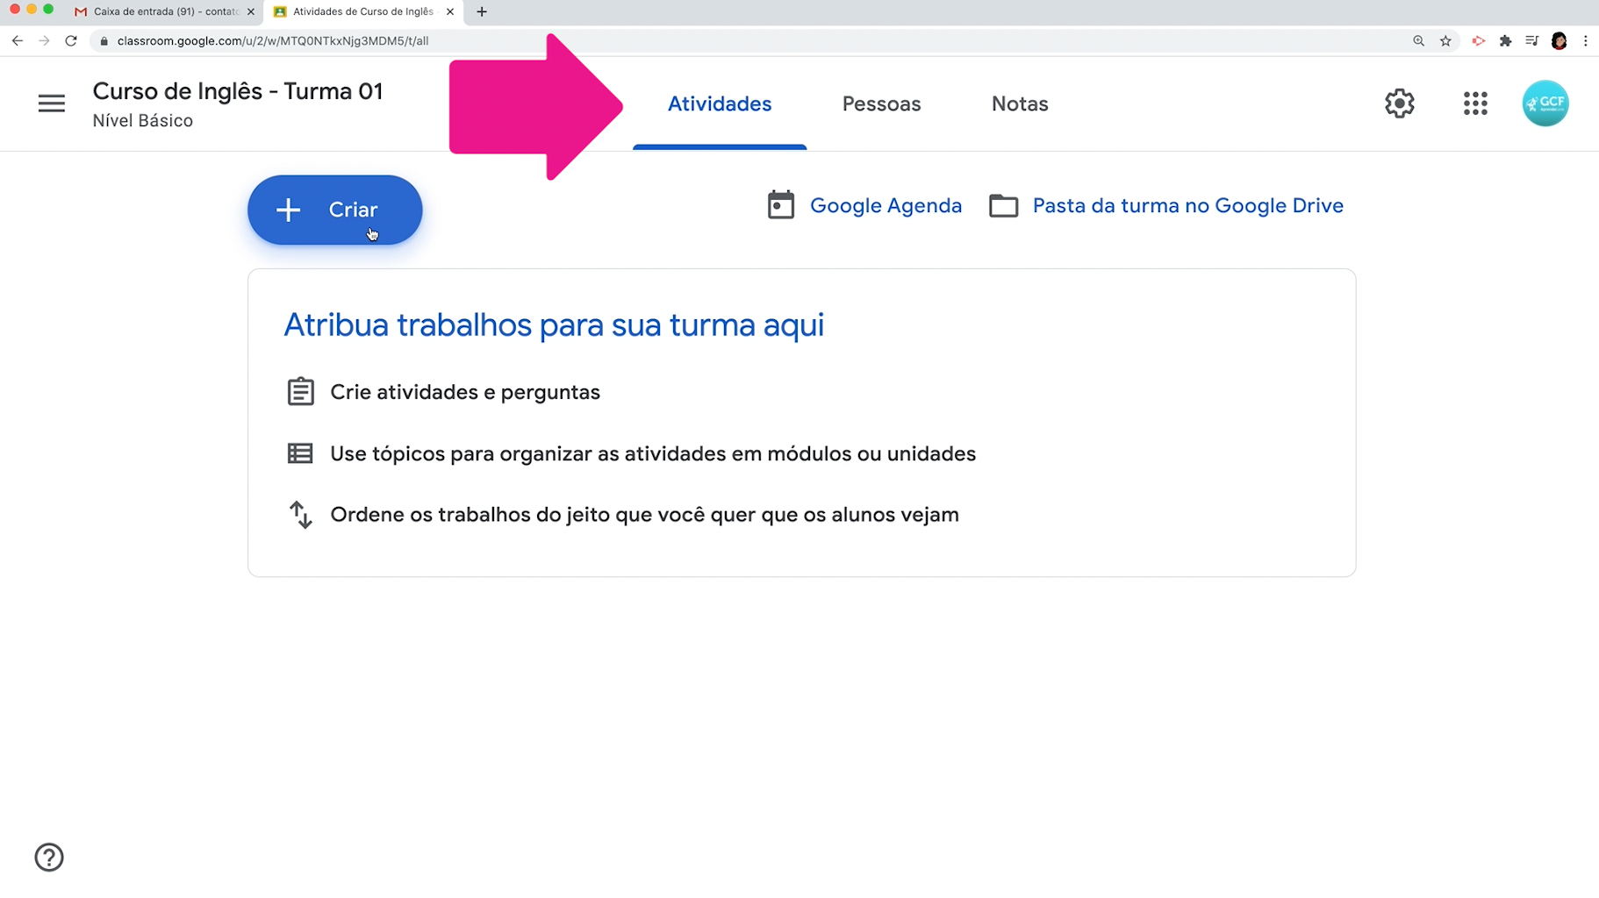Click the green macOS window button
This screenshot has width=1599, height=898.
tap(48, 9)
